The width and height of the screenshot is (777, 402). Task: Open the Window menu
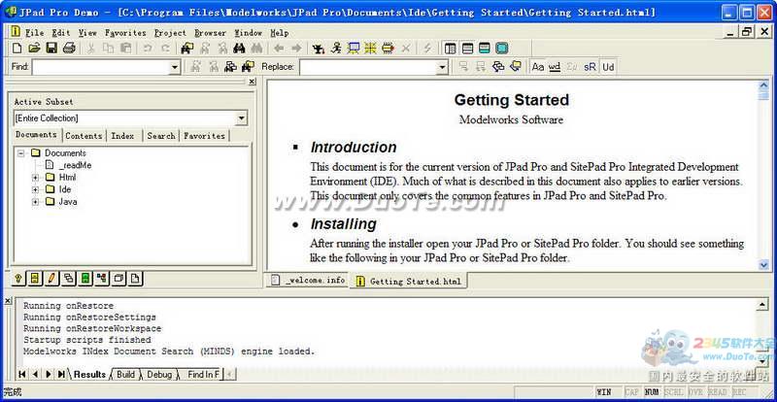249,33
